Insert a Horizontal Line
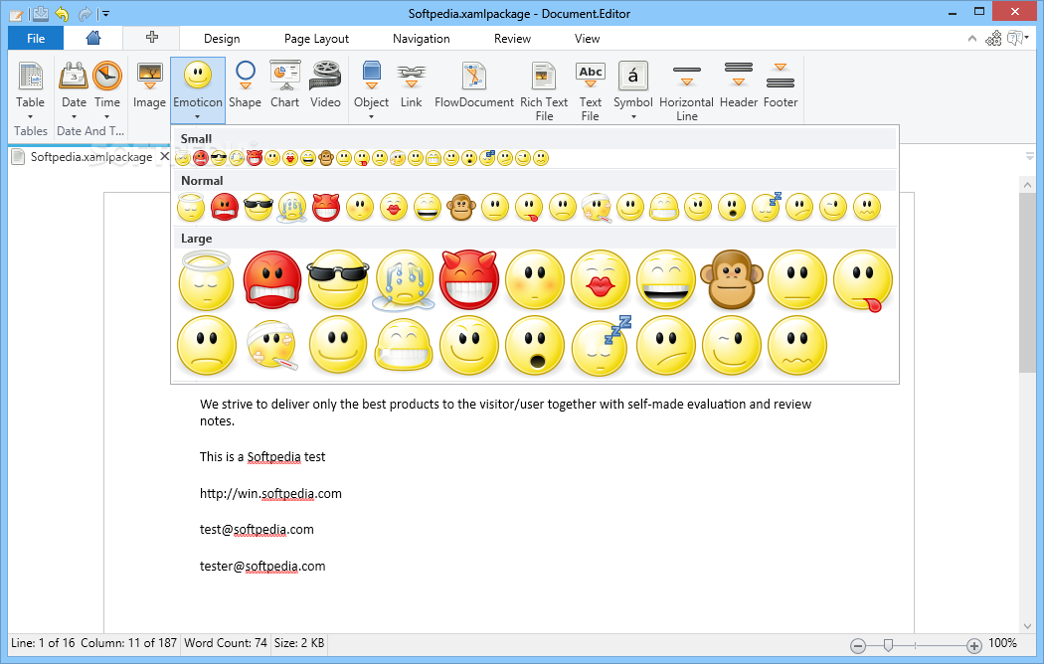1044x664 pixels. coord(686,90)
